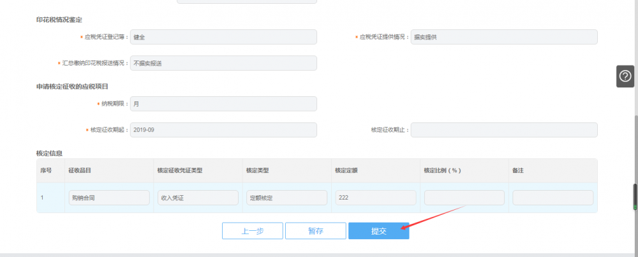
Task: Click the help question mark icon
Action: 625,76
